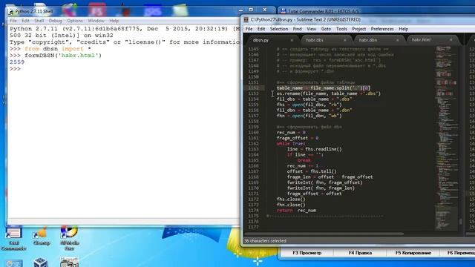The height and width of the screenshot is (267, 475).
Task: Click the Sublime Text title bar icon
Action: [x=246, y=20]
